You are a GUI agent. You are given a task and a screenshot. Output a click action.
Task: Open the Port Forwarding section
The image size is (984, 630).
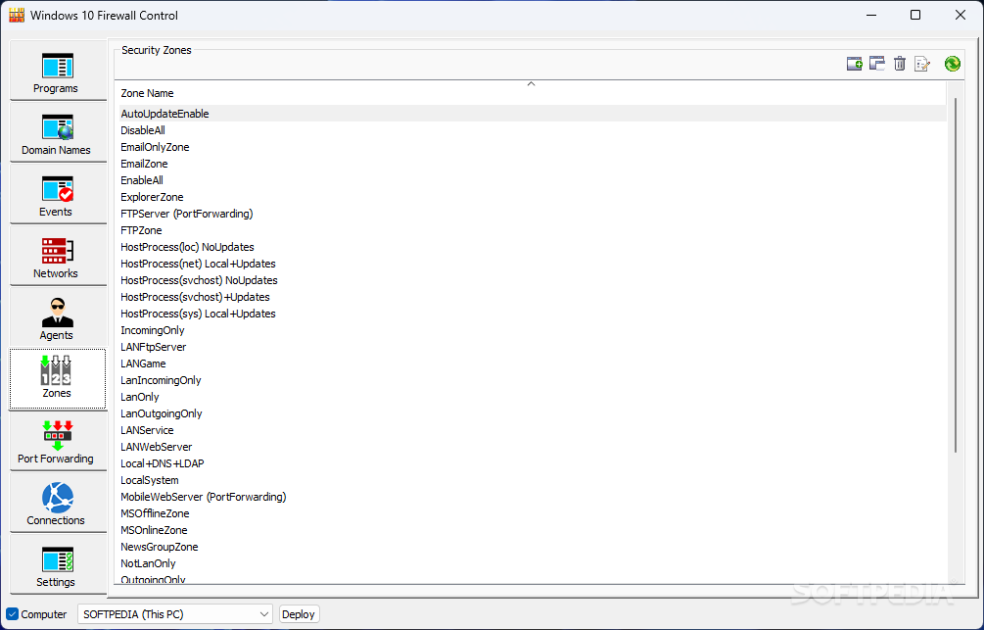point(58,441)
